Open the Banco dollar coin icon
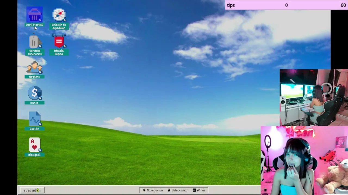348x195 pixels. pos(35,93)
